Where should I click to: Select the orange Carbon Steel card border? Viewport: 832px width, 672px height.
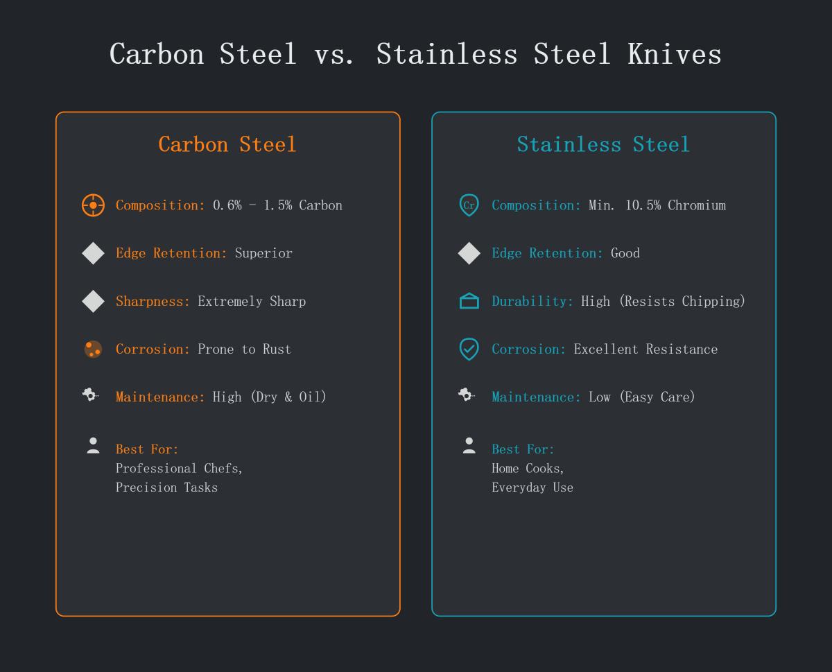click(57, 361)
